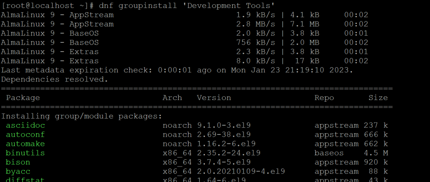Click noarch arch in asciidoc row
This screenshot has width=430, height=182.
[177, 125]
